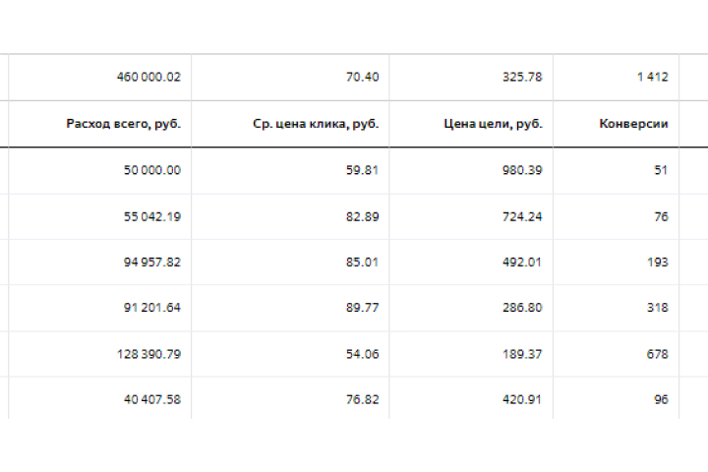
Task: Select total spend cell 460 000.02
Action: click(148, 77)
